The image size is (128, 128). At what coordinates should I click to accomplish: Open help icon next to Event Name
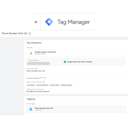click(36, 69)
